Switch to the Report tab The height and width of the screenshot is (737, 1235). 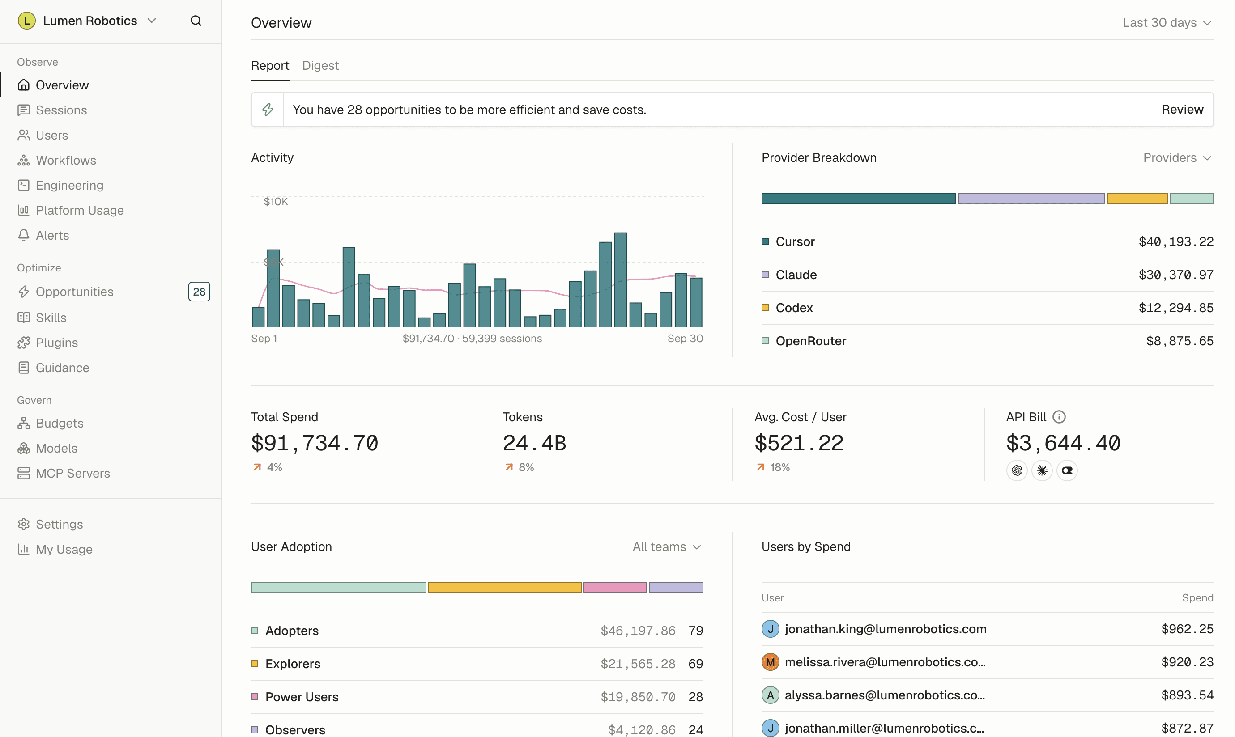[270, 66]
